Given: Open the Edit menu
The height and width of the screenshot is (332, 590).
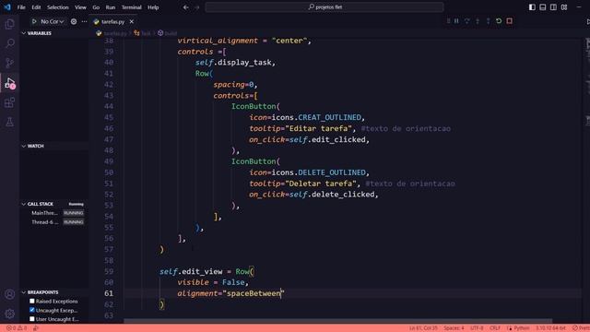Looking at the screenshot, I should coord(36,7).
